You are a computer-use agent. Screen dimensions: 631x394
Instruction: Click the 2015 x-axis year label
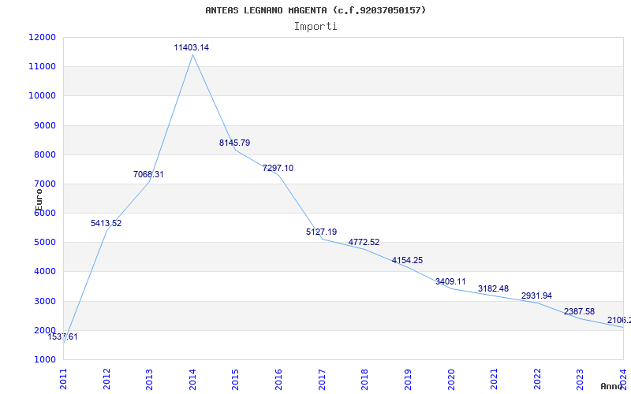coord(235,379)
